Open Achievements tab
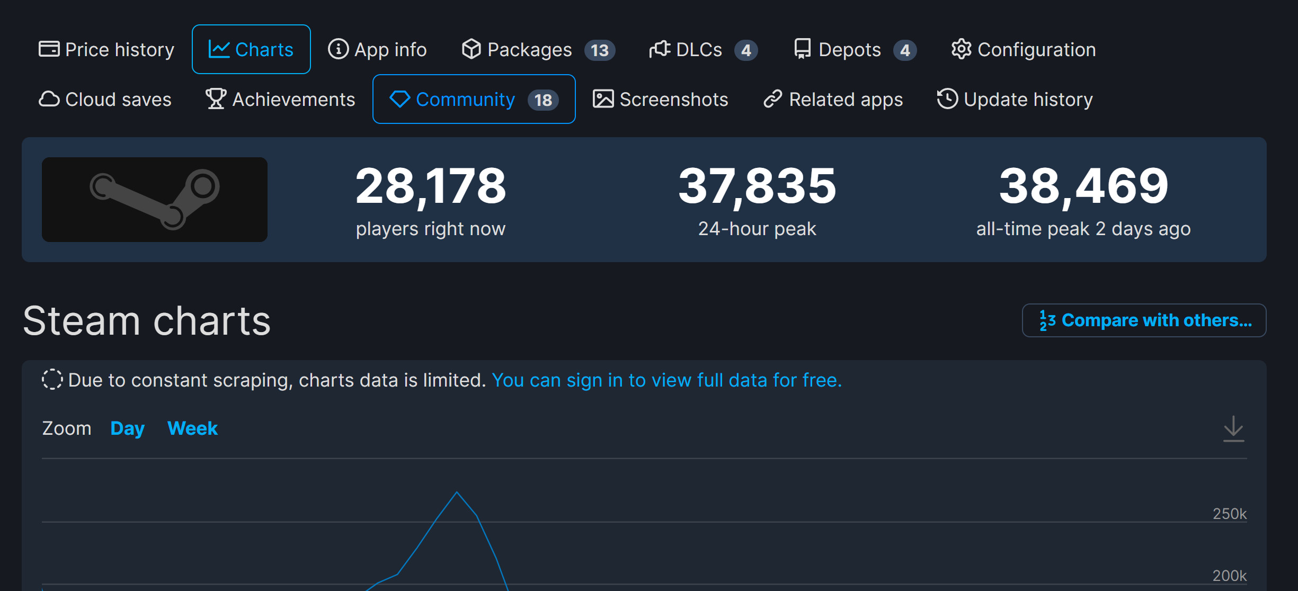The width and height of the screenshot is (1298, 591). point(281,100)
